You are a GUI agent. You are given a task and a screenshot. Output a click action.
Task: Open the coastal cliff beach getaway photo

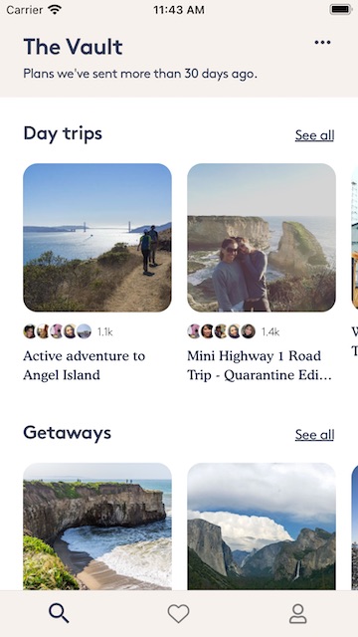point(97,527)
